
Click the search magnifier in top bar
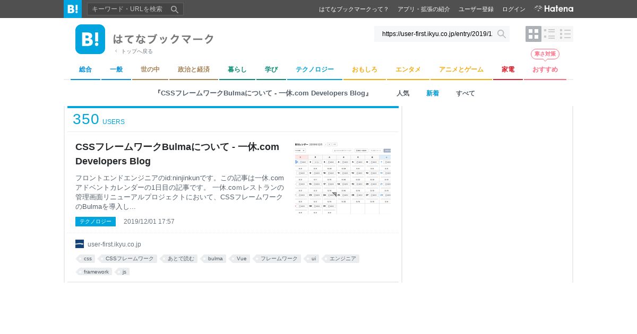(x=175, y=9)
